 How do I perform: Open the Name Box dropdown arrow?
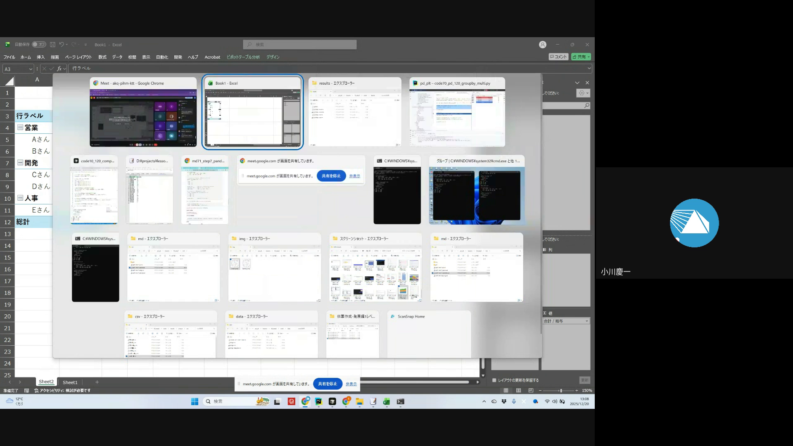point(31,69)
